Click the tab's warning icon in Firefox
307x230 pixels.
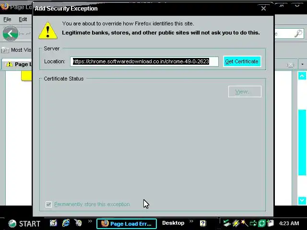[9, 64]
